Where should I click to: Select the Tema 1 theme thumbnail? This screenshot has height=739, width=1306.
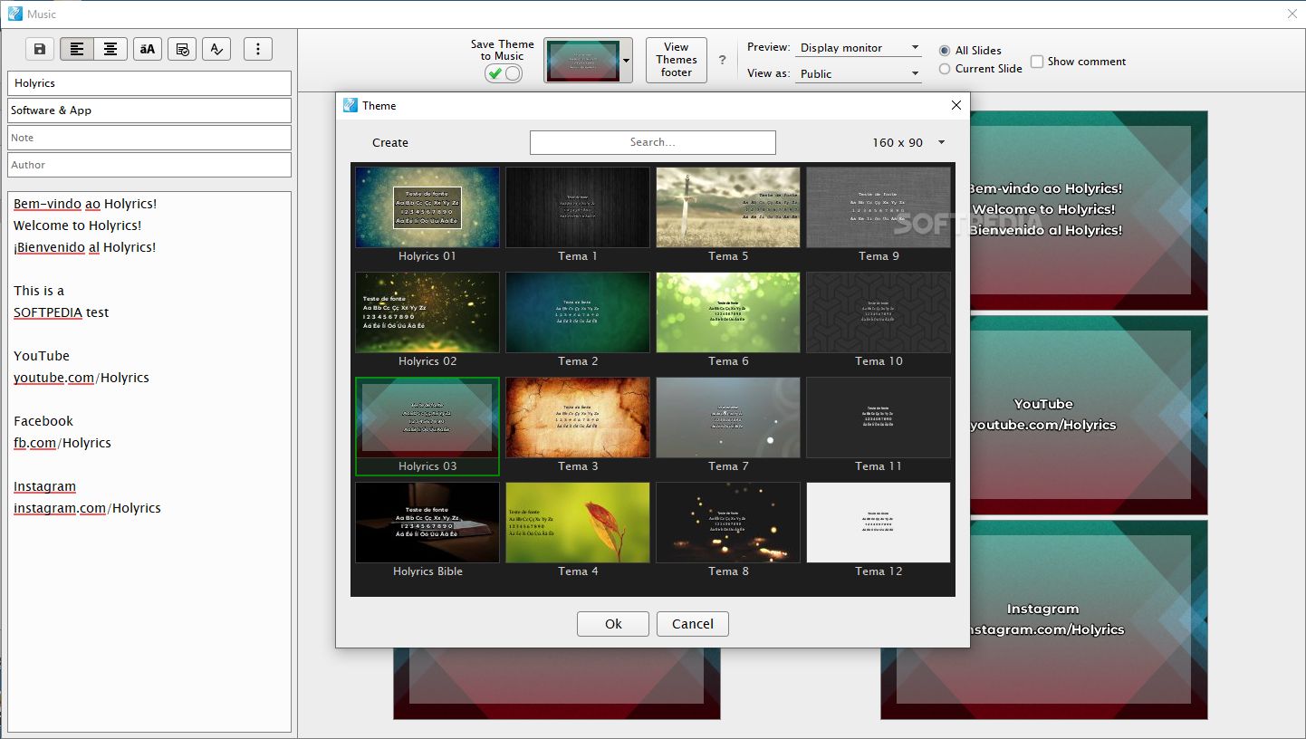tap(578, 207)
